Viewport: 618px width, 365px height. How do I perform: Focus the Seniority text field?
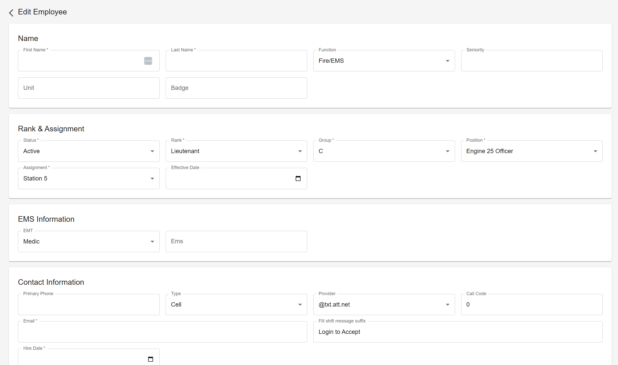[531, 61]
